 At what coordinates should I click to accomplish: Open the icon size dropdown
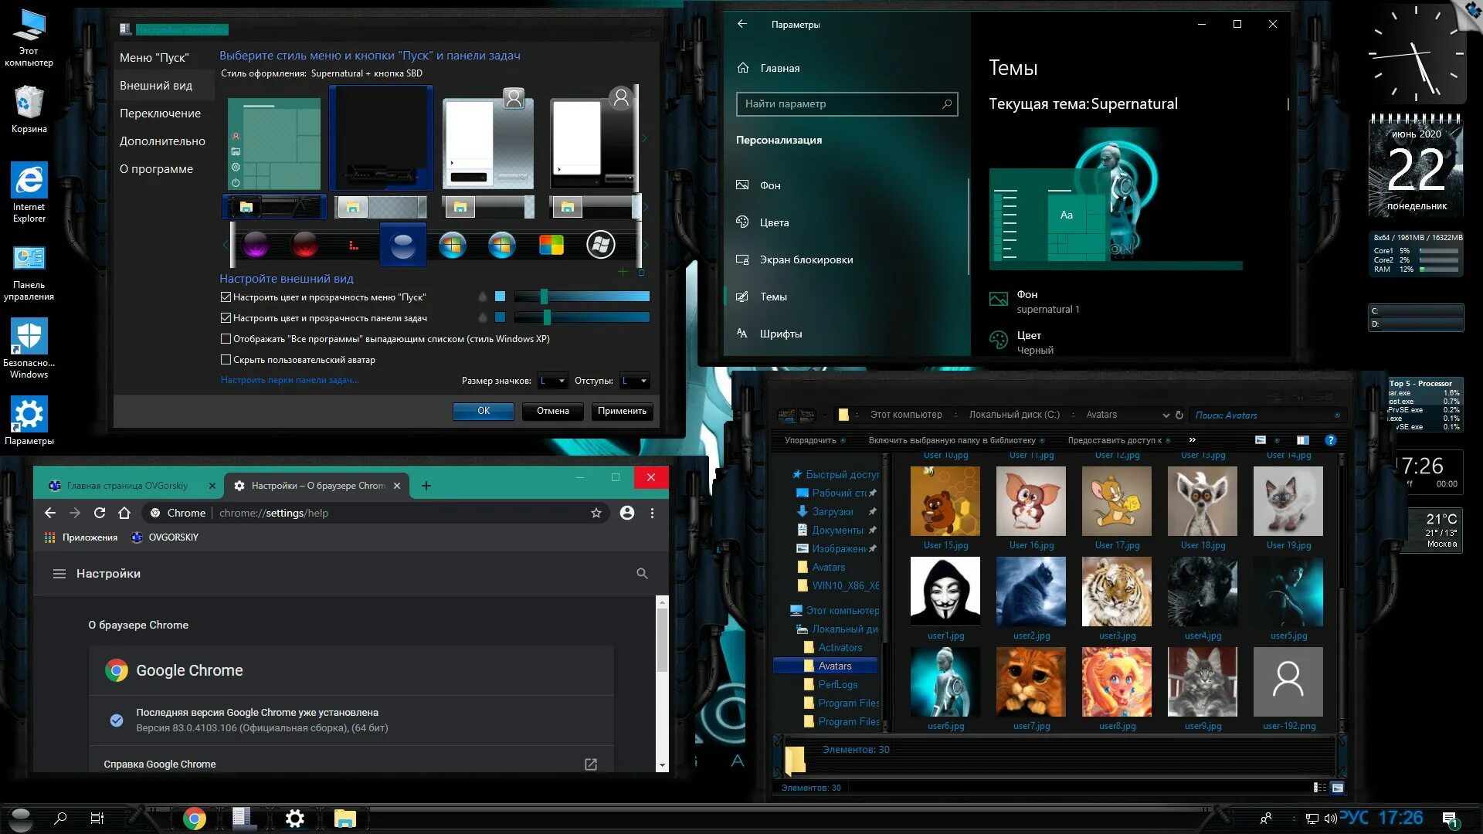point(553,381)
